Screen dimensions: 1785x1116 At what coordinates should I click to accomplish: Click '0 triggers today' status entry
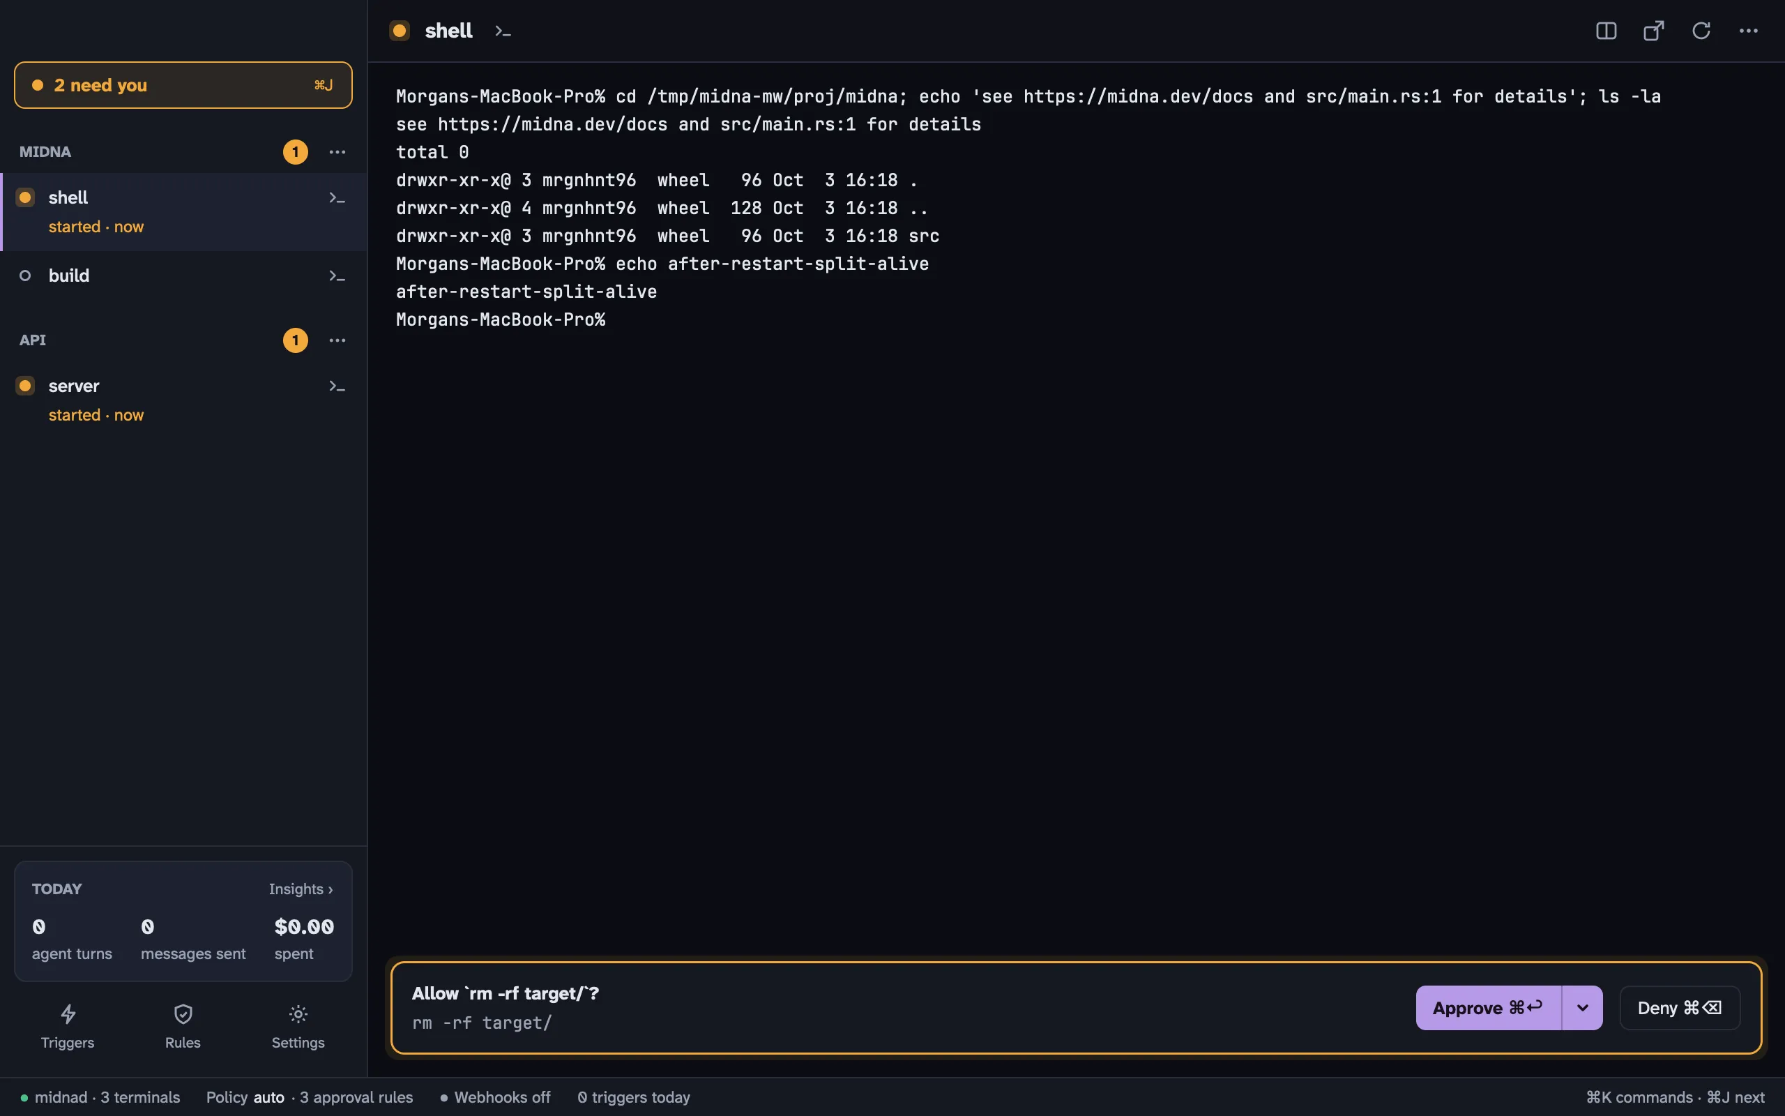[x=634, y=1098]
